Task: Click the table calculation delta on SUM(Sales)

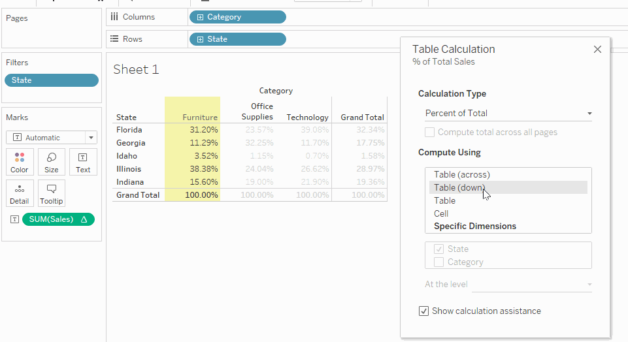Action: click(x=84, y=219)
